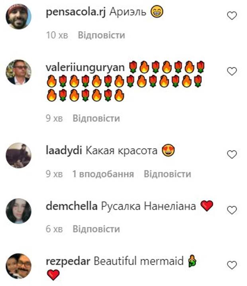
Task: View laadydi profile avatar
Action: click(x=19, y=156)
